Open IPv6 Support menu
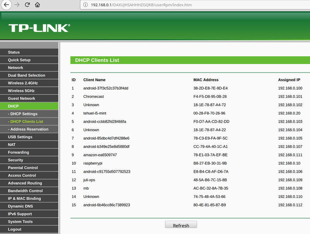 [x=29, y=214]
